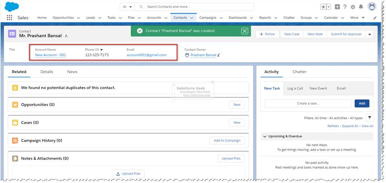Expand the Contacts nav dropdown chevron
The image size is (386, 183).
(191, 18)
